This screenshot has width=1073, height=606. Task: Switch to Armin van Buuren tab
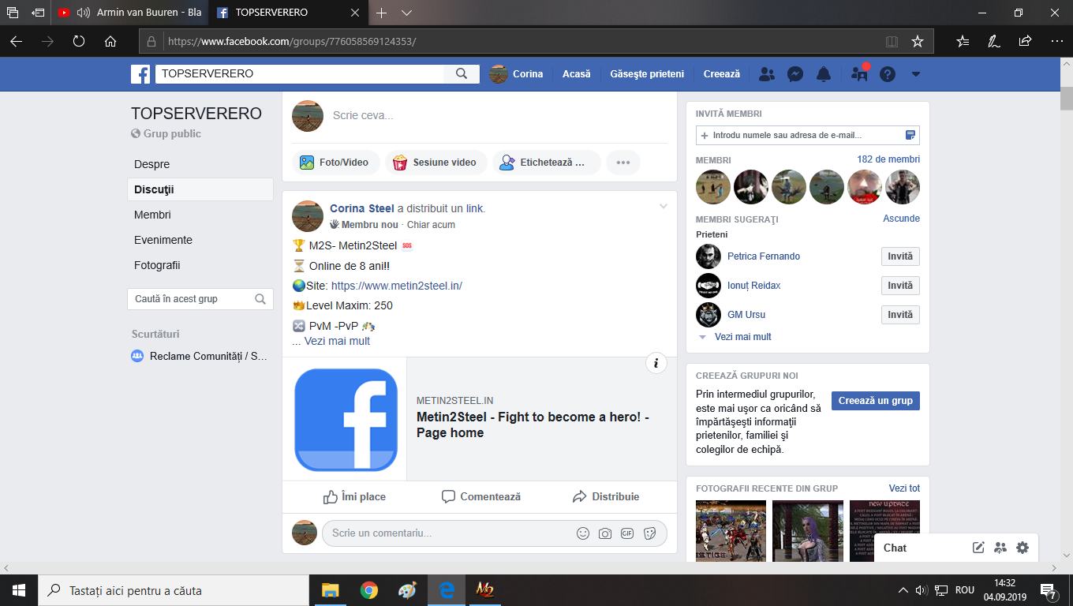click(x=129, y=13)
